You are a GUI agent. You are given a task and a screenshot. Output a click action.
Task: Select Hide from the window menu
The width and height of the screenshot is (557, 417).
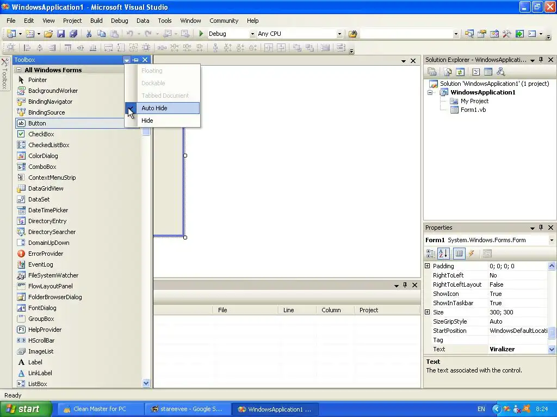pyautogui.click(x=162, y=121)
